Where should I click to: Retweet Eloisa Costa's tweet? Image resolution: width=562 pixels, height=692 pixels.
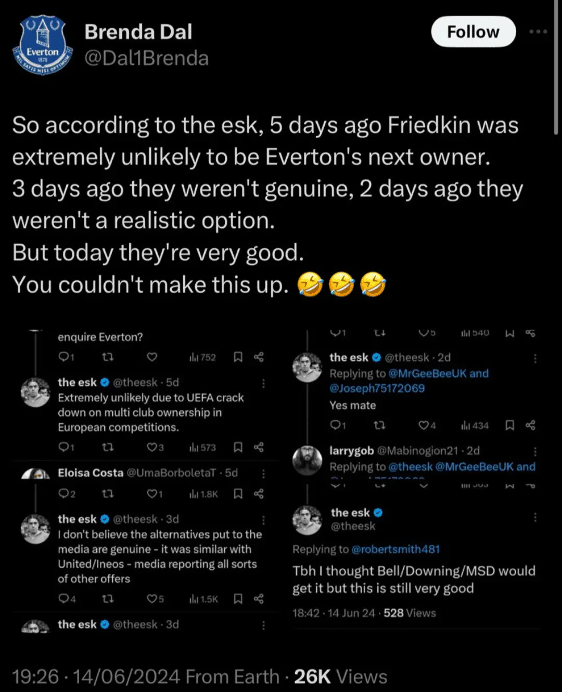(x=108, y=493)
